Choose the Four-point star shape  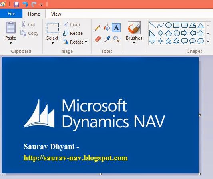tap(160, 41)
